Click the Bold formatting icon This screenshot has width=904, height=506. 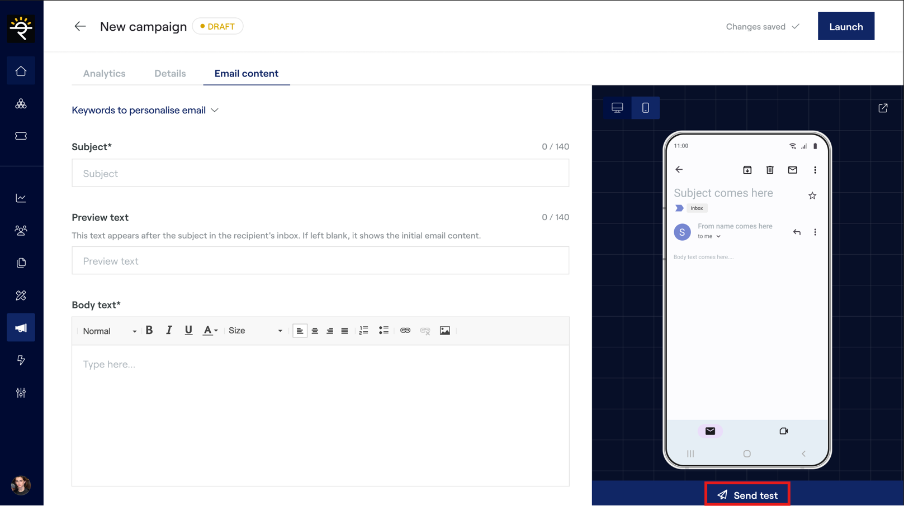149,331
